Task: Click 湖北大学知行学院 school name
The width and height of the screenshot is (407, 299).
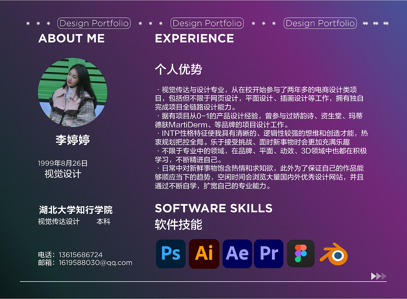Action: [76, 210]
